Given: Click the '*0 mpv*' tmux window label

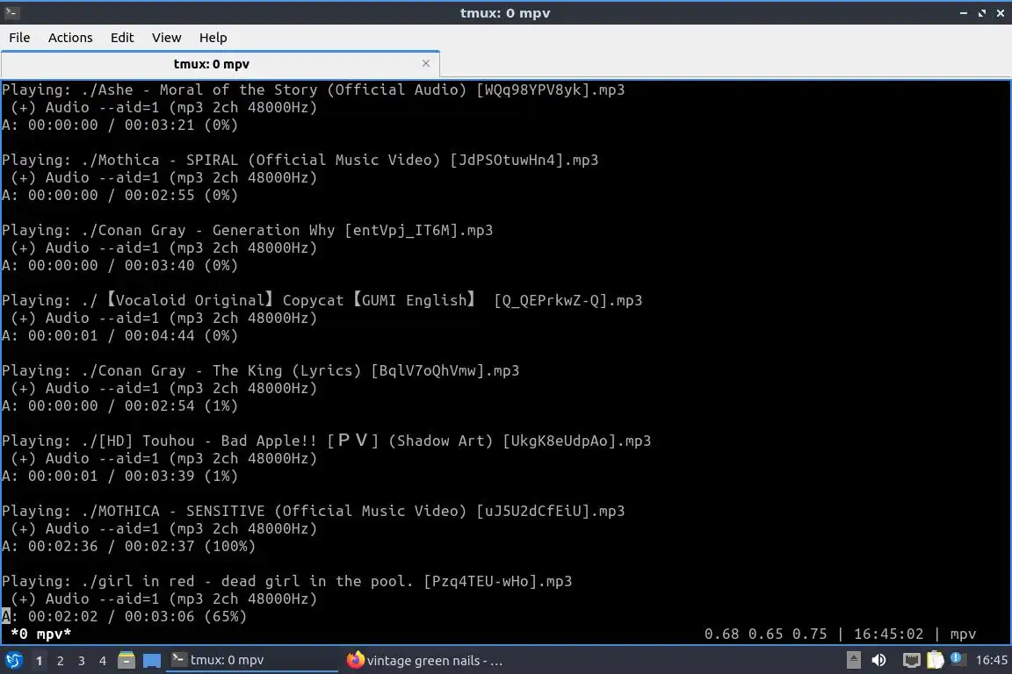Looking at the screenshot, I should pos(41,635).
